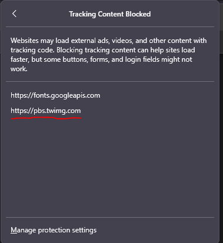The height and width of the screenshot is (243, 223).
Task: Click the divider line above the blocked URLs
Action: click(x=110, y=81)
